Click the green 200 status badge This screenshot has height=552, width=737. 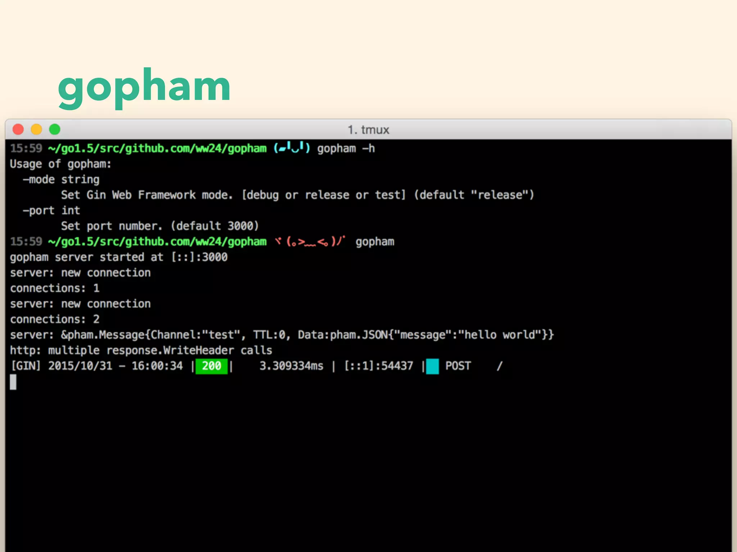point(212,366)
